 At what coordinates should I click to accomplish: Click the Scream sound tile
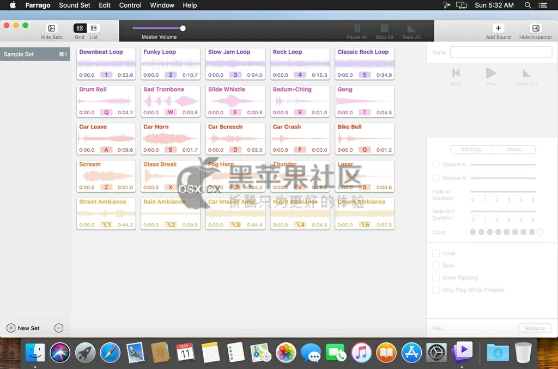106,176
